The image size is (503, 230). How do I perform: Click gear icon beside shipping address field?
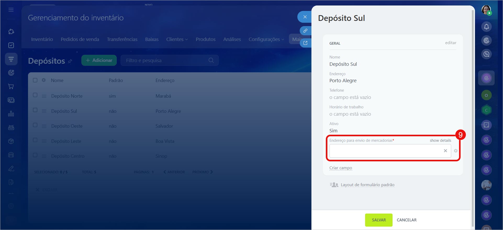[456, 151]
